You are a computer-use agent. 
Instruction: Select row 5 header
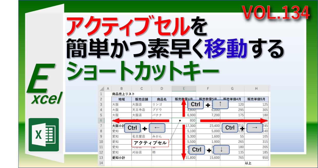coord(101,115)
